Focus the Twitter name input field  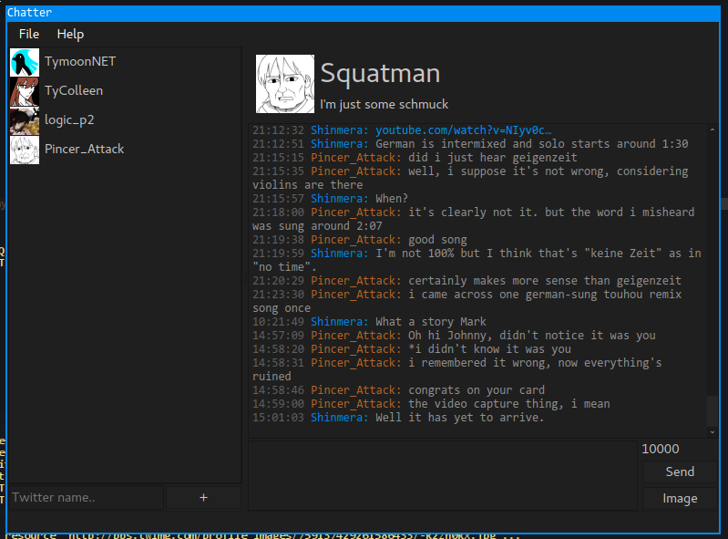[x=86, y=497]
